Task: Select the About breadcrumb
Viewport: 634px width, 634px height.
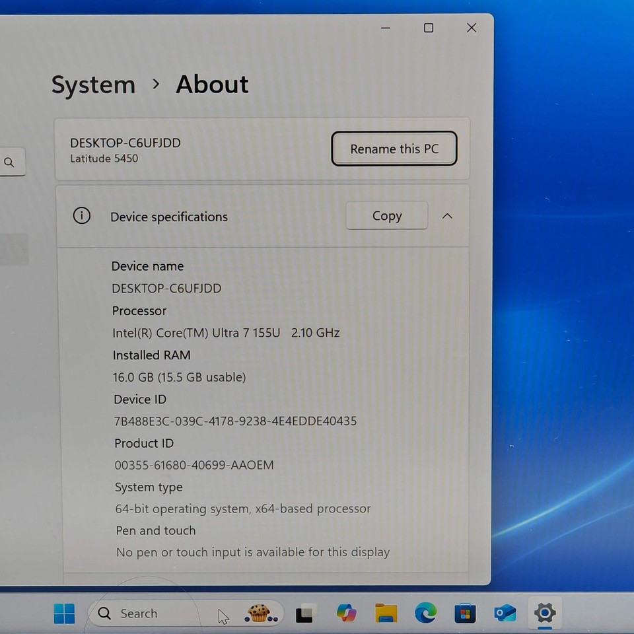Action: (x=211, y=85)
